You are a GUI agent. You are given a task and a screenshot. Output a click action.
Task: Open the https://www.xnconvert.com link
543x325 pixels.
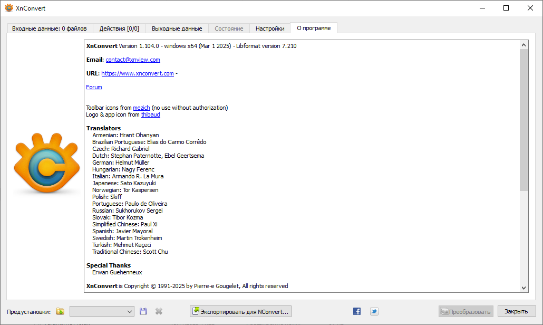click(x=138, y=73)
